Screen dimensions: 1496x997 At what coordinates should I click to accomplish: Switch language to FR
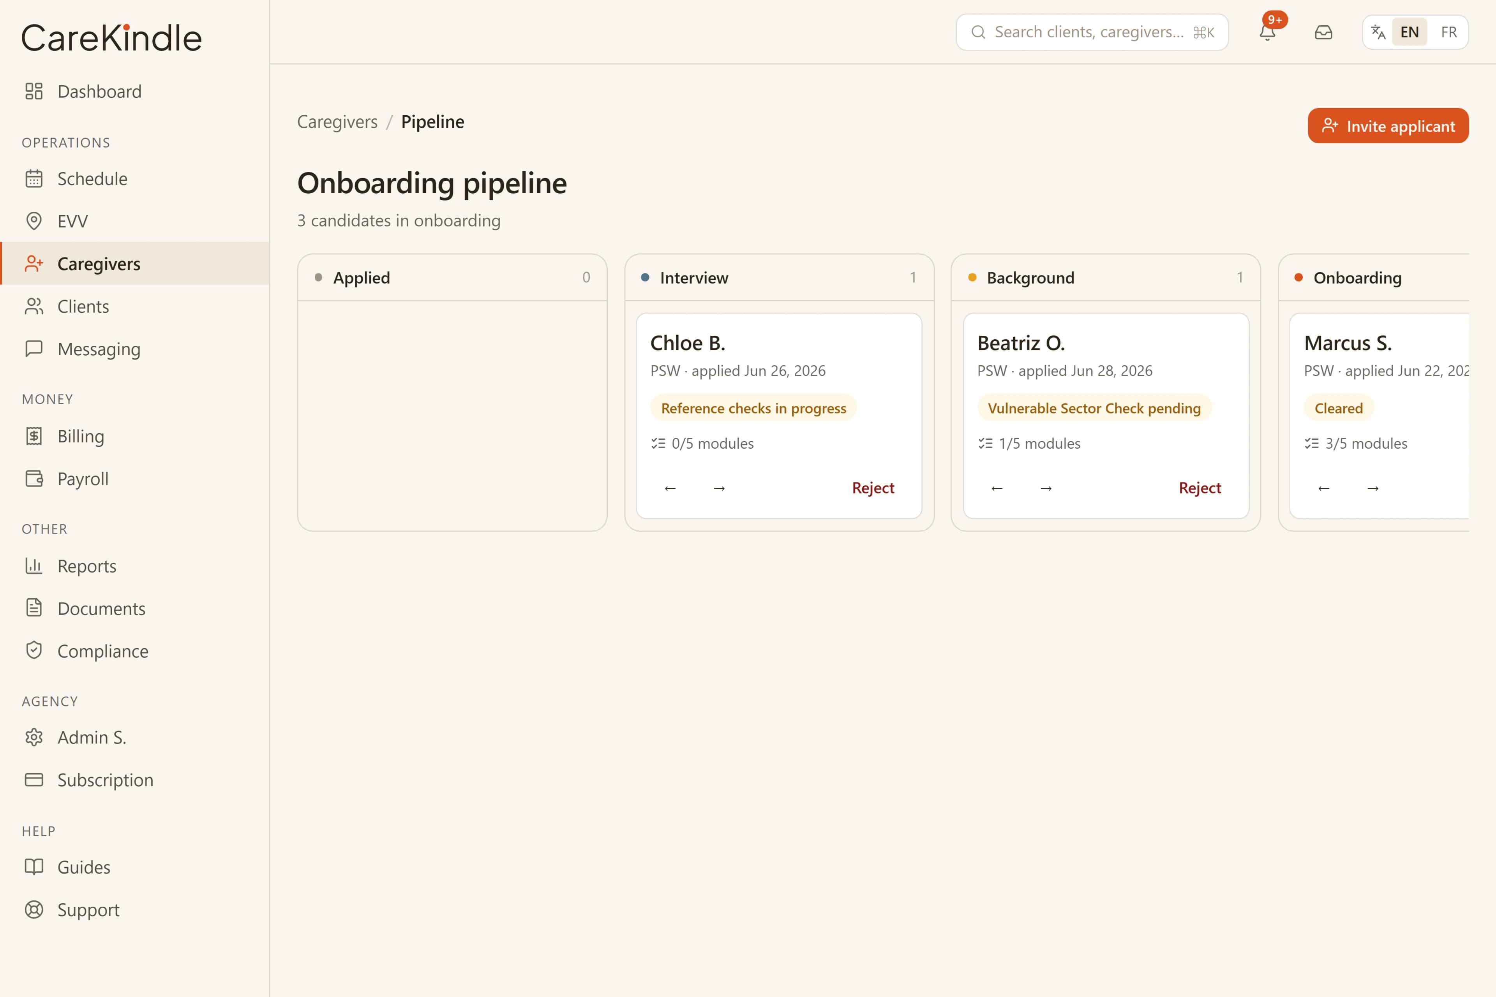click(x=1449, y=32)
